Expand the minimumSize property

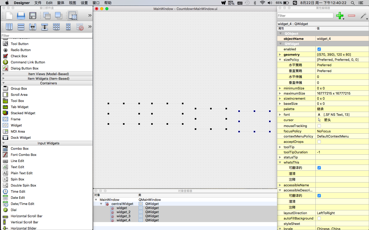pyautogui.click(x=280, y=88)
